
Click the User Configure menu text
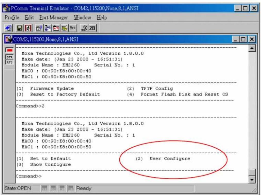pos(170,159)
